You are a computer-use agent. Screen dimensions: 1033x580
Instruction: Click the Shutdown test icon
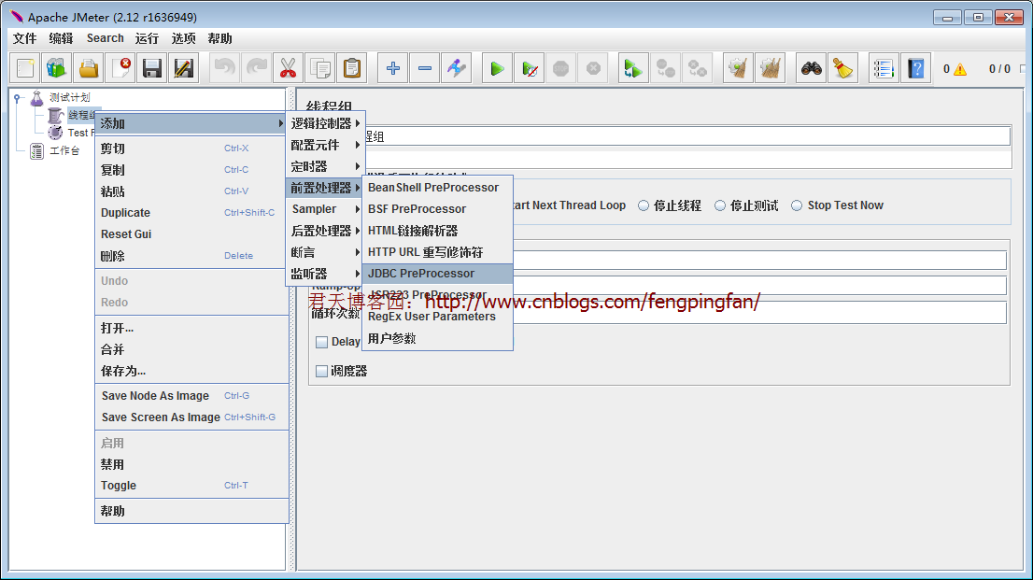click(x=593, y=68)
